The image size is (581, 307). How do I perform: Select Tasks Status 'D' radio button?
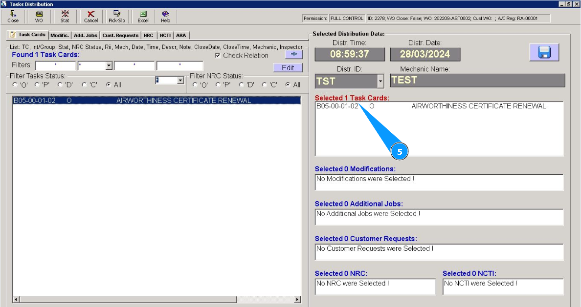pos(60,85)
